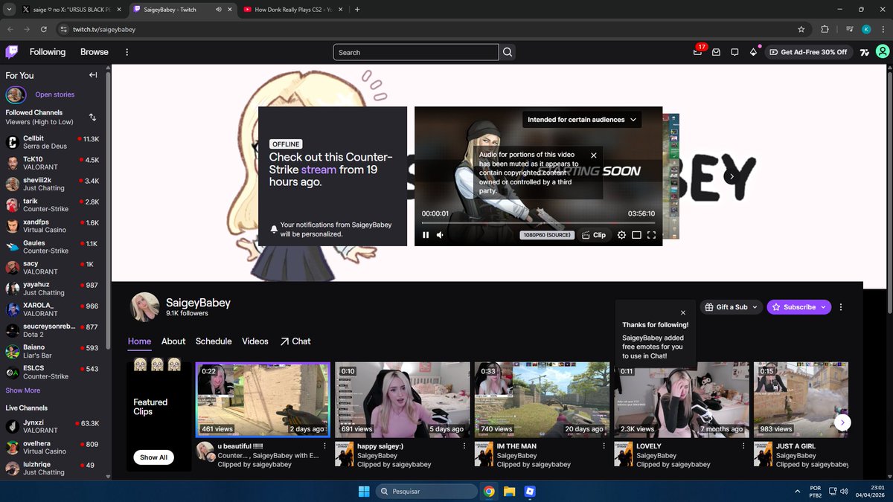Switch to the About tab

coord(173,341)
